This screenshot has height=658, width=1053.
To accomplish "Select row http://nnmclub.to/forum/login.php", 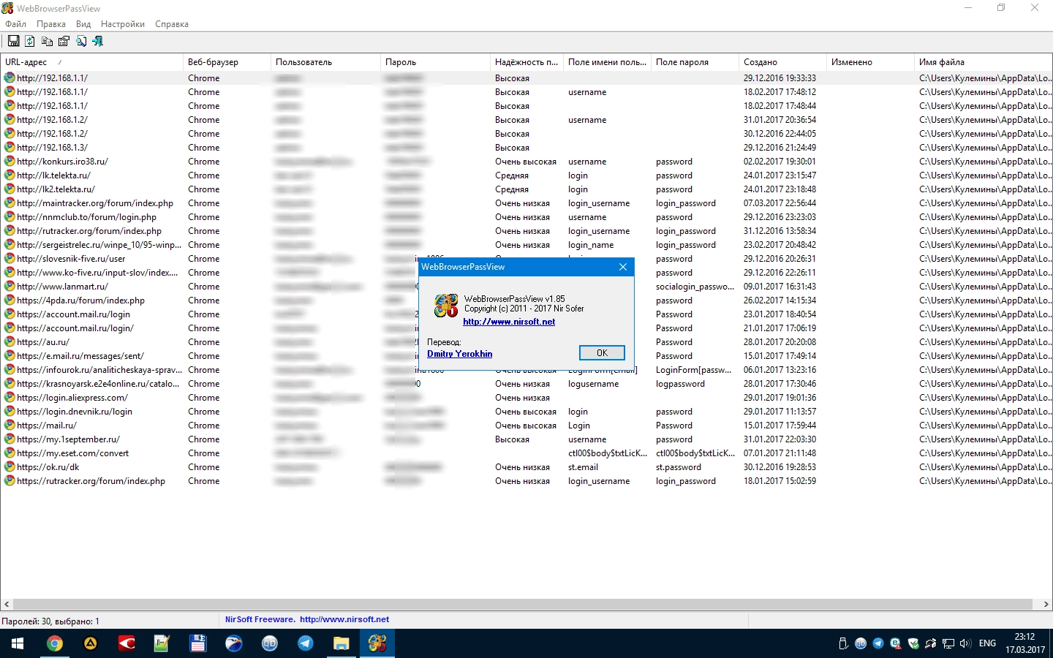I will tap(526, 217).
